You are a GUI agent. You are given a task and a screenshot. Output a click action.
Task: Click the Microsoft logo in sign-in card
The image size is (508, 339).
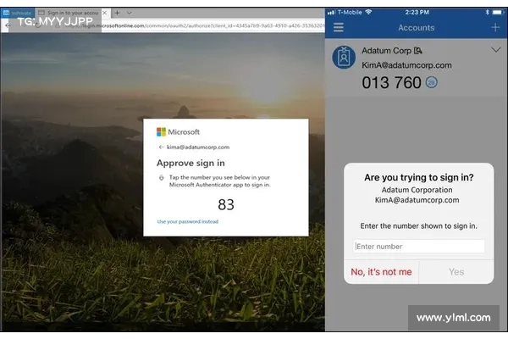(x=178, y=131)
